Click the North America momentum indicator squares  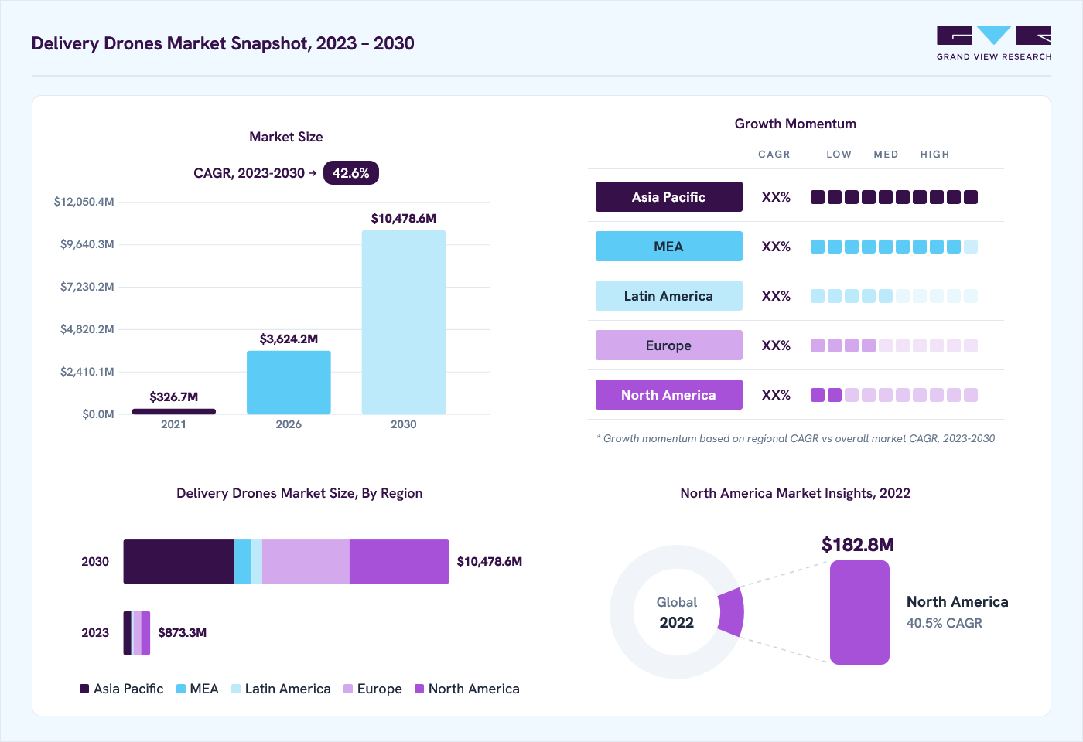pyautogui.click(x=894, y=395)
